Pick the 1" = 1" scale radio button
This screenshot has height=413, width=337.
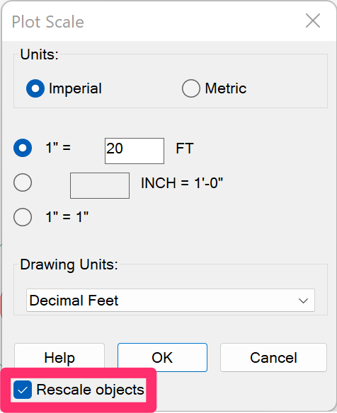pos(23,217)
